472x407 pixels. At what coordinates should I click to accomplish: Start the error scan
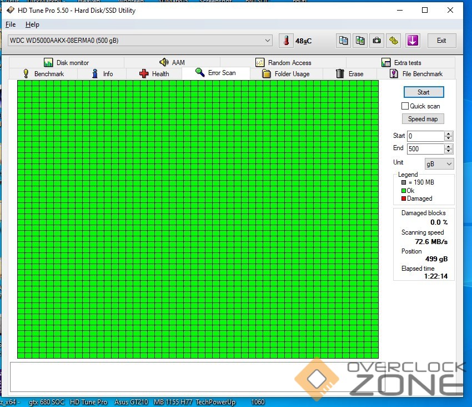tap(424, 92)
